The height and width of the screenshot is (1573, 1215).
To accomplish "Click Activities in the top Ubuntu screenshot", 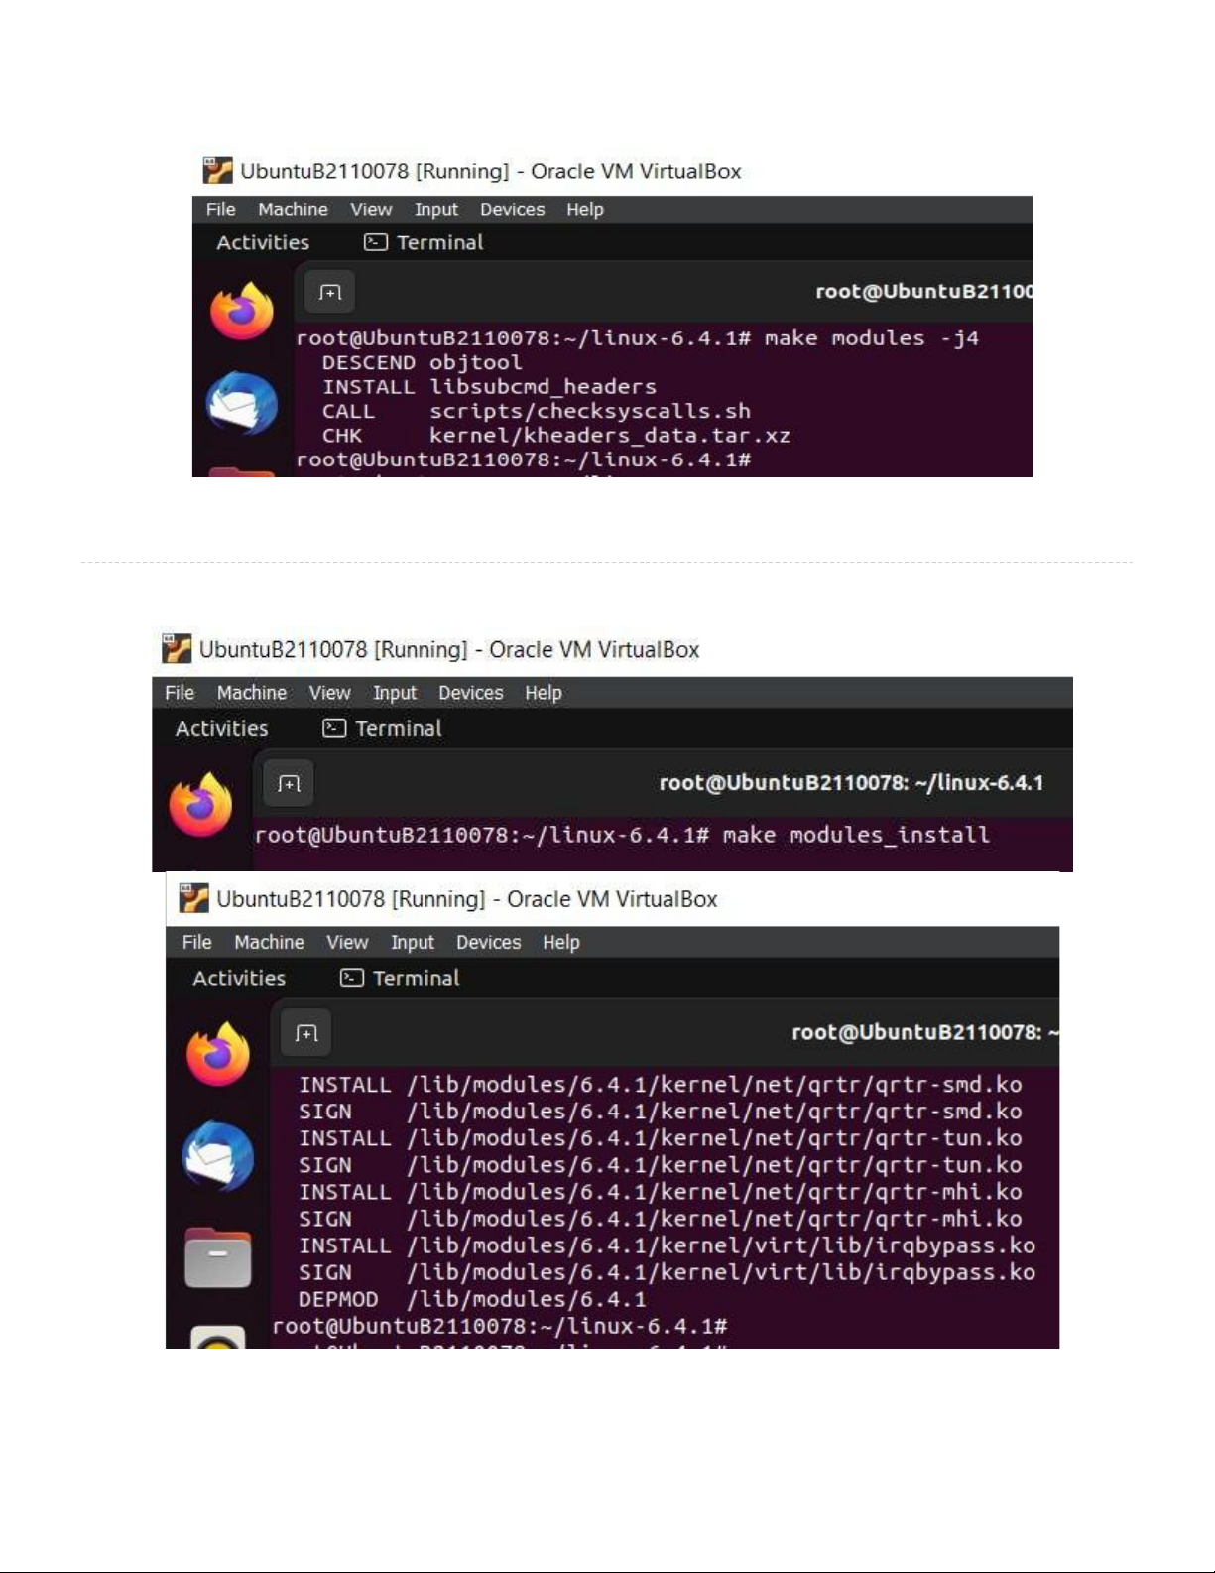I will point(263,242).
